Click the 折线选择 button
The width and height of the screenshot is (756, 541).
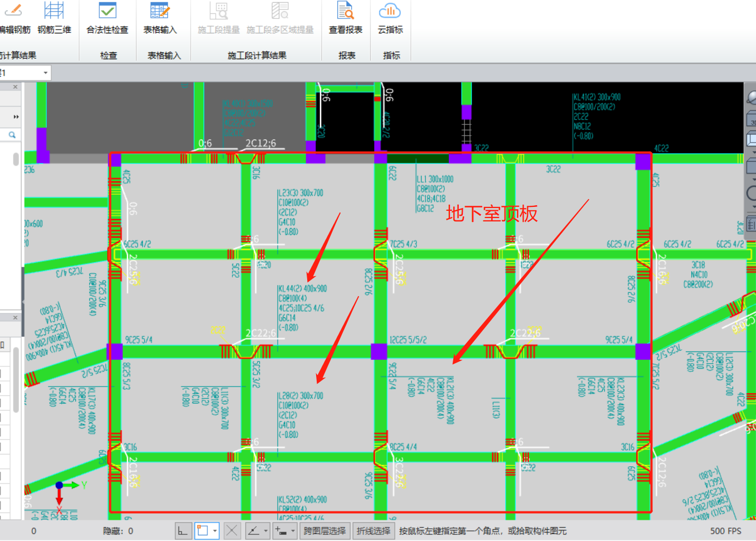(374, 531)
